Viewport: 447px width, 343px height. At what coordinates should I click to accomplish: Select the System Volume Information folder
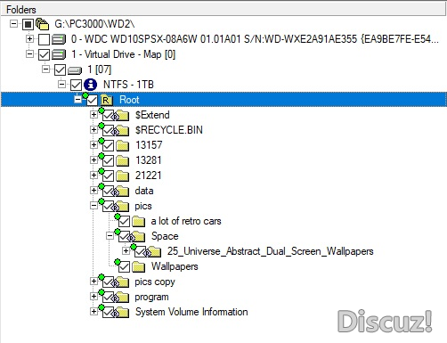191,312
